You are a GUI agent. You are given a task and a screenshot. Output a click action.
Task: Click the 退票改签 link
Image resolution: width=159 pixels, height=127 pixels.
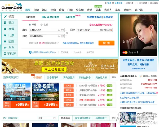(108, 17)
